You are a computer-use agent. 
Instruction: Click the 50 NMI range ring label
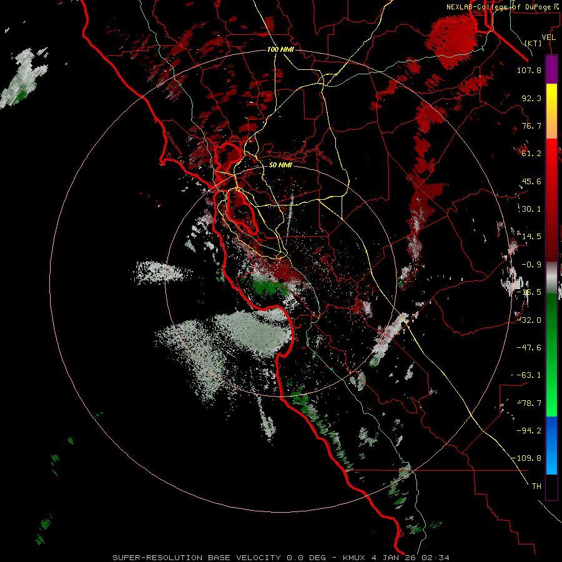pos(280,165)
